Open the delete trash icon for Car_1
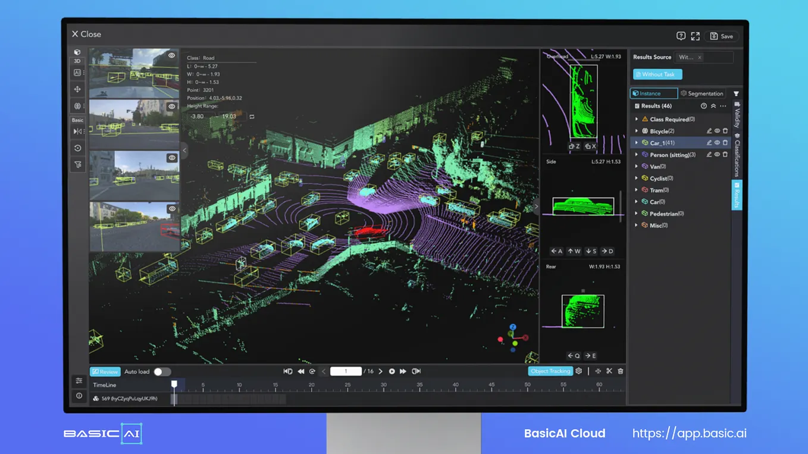This screenshot has width=808, height=454. coord(725,143)
